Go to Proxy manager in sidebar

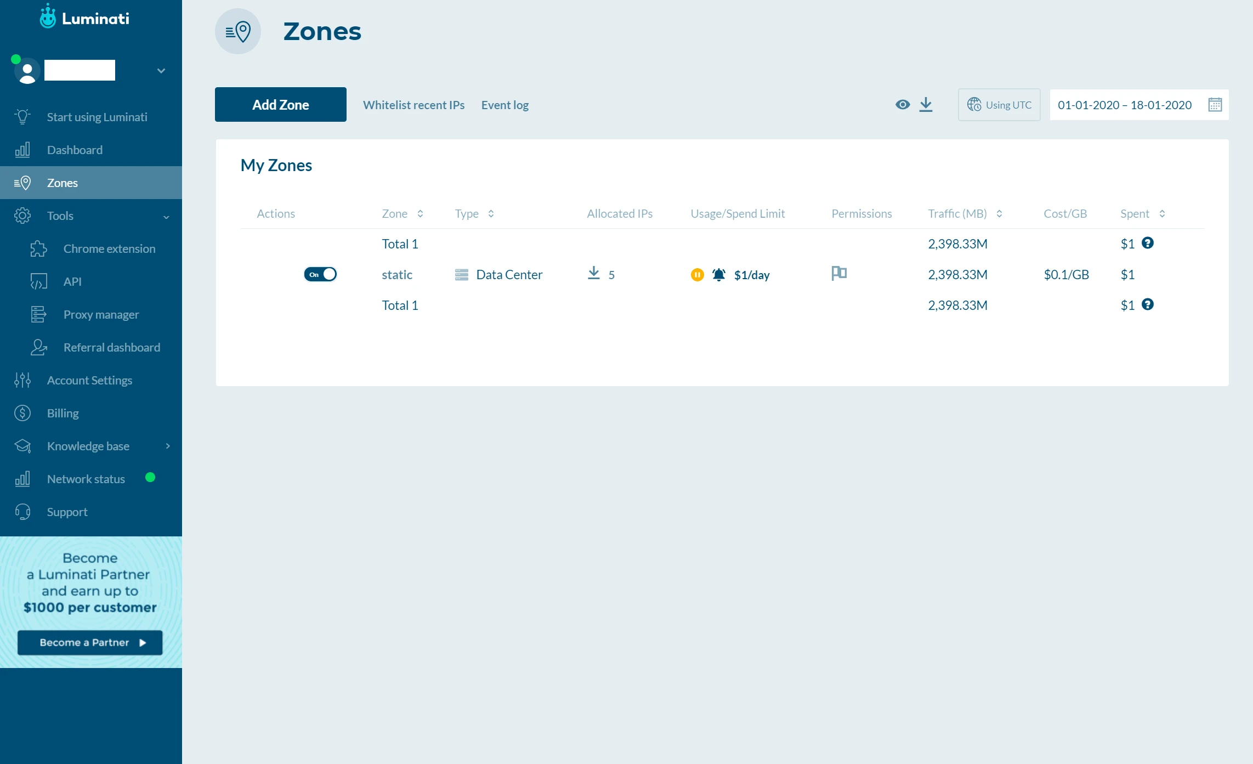pyautogui.click(x=101, y=314)
